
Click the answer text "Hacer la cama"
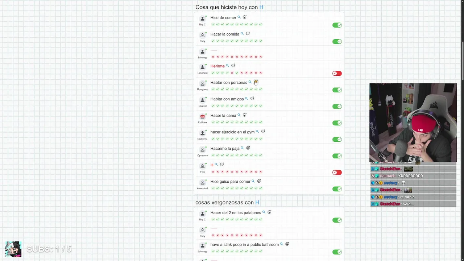[223, 116]
